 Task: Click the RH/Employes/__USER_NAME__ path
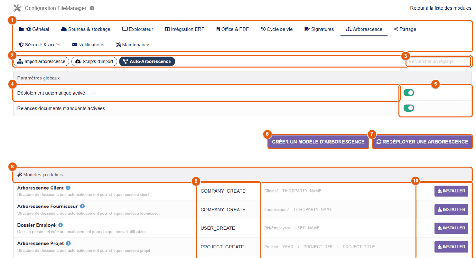294,228
